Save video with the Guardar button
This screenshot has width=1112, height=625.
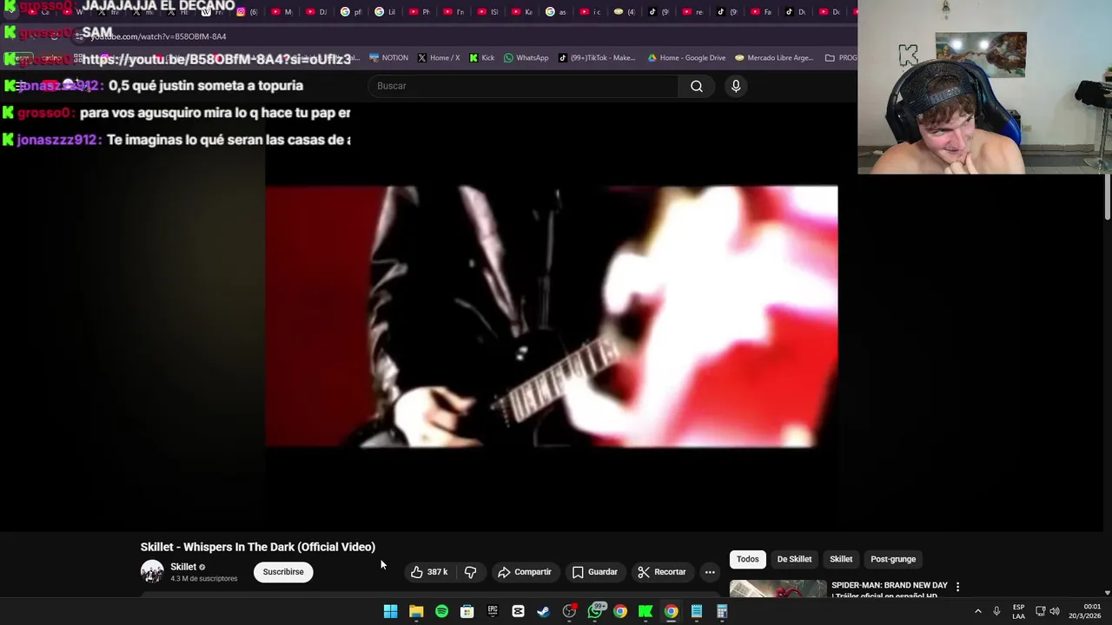coord(595,572)
